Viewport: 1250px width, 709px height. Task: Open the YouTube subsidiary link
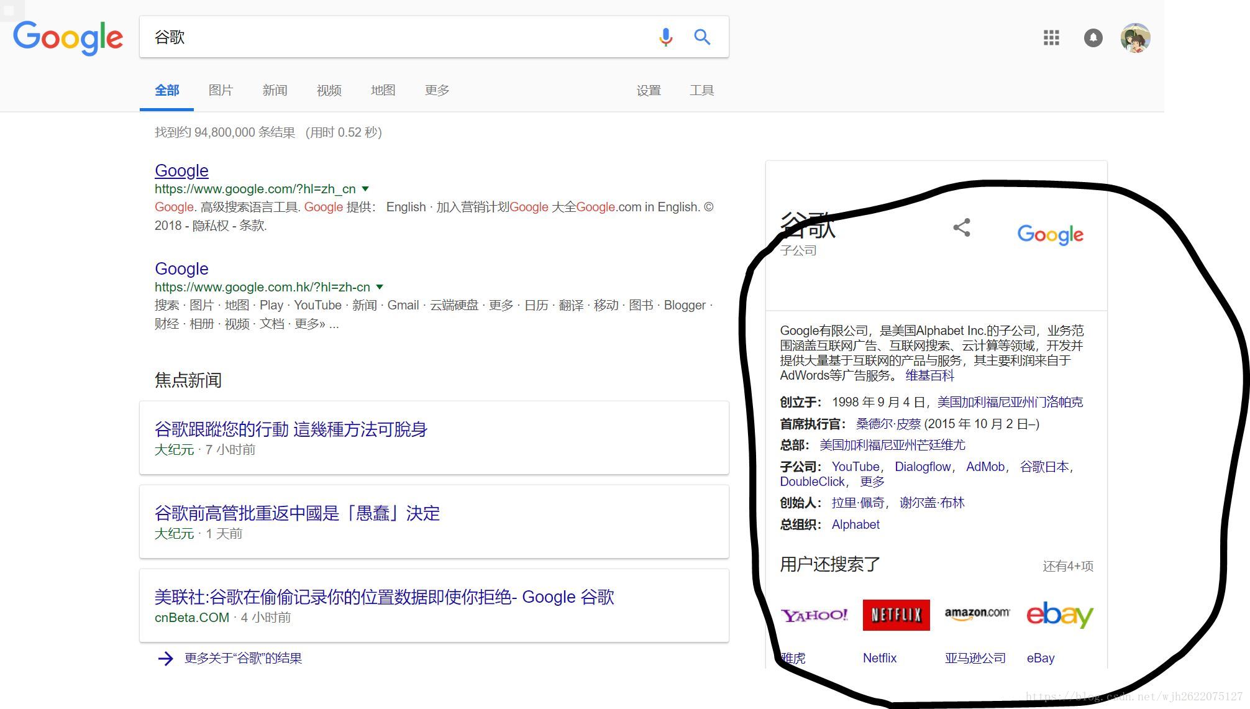click(x=855, y=467)
